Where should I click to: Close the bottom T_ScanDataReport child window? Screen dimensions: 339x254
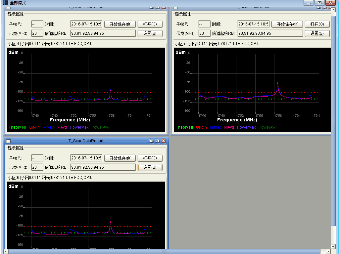click(164, 141)
